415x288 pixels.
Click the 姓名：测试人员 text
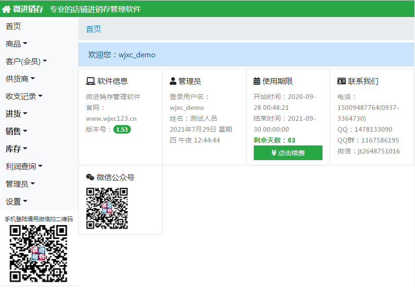193,118
